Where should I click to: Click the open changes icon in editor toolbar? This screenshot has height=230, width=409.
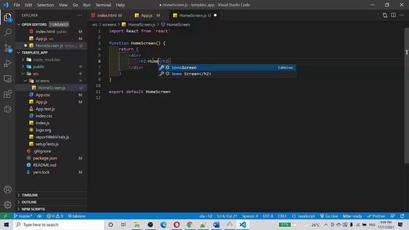pyautogui.click(x=385, y=15)
